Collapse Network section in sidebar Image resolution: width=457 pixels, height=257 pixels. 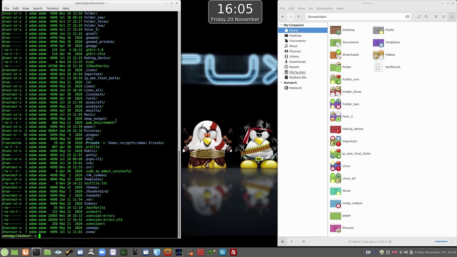pos(281,82)
